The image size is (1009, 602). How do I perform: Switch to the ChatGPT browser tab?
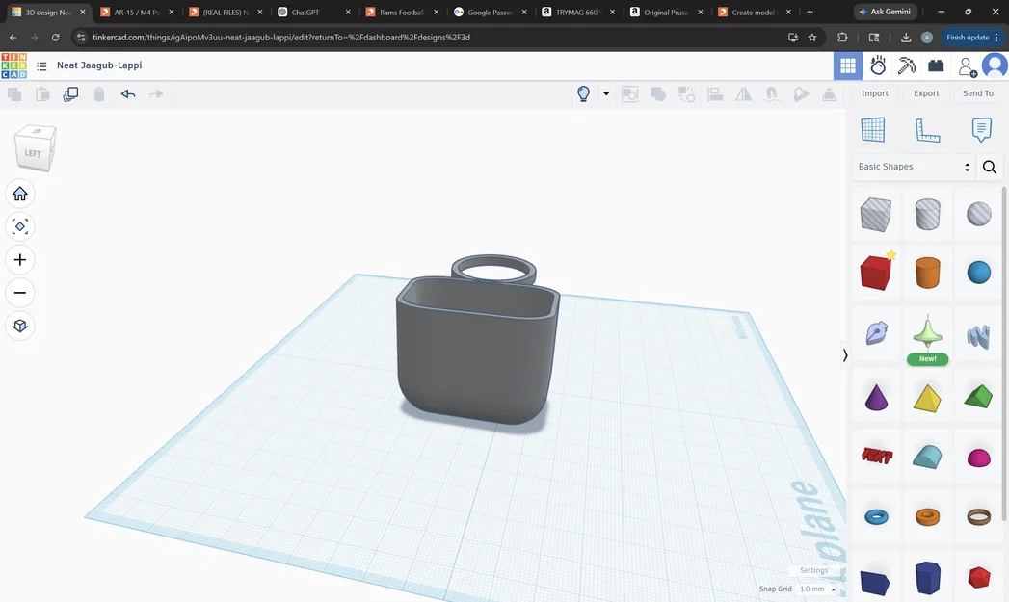click(304, 13)
